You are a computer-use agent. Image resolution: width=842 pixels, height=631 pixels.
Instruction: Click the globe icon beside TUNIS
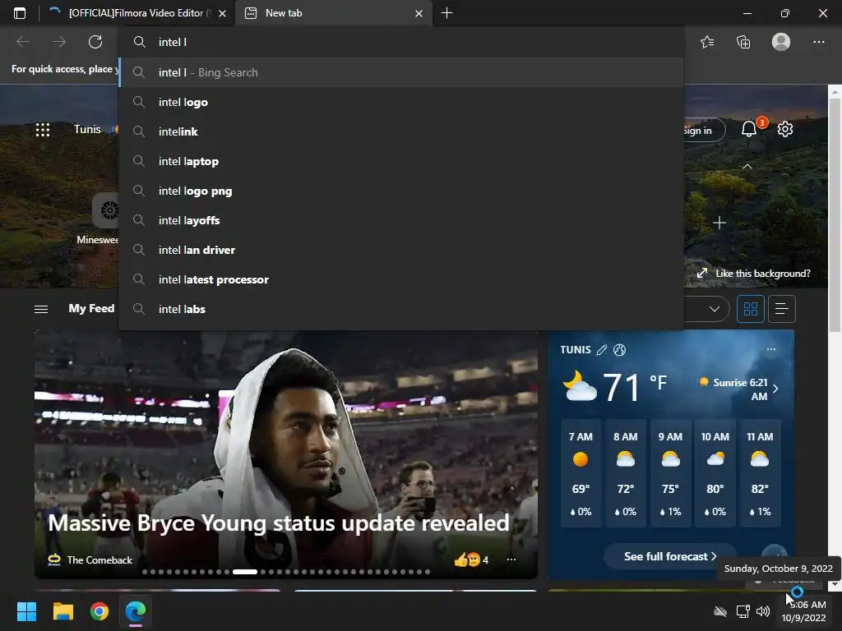(x=619, y=350)
